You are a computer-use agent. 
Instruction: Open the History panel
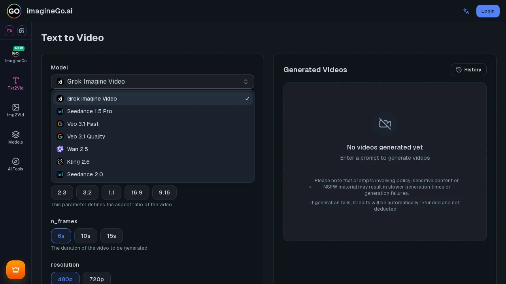click(x=468, y=70)
